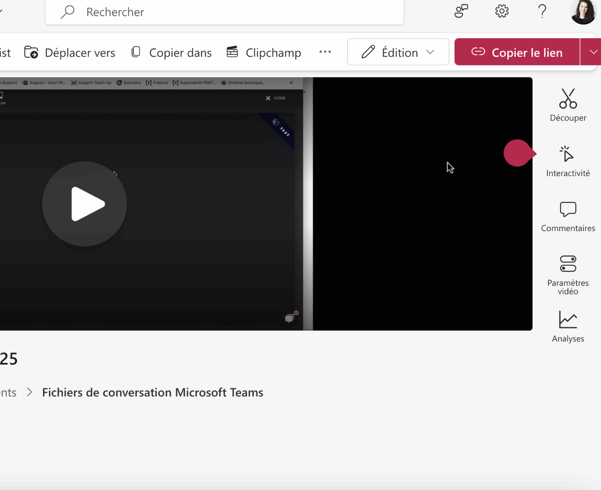Open the Interactivité panel
Viewport: 601px width, 490px height.
(568, 161)
